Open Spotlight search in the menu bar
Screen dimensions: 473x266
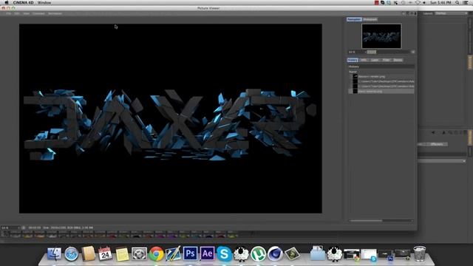pos(457,2)
